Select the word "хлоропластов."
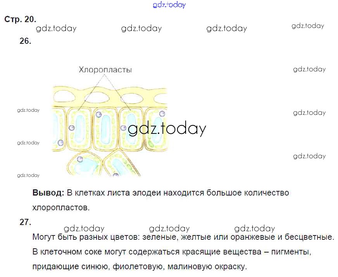The height and width of the screenshot is (277, 338). (x=61, y=208)
